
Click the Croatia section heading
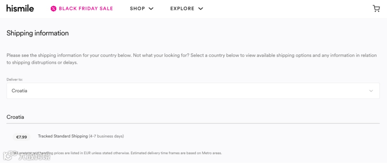pos(15,117)
